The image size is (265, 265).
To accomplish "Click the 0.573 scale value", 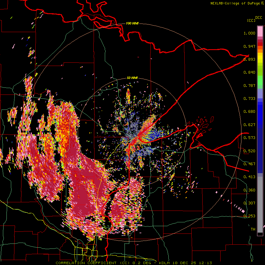I will click(x=249, y=138).
